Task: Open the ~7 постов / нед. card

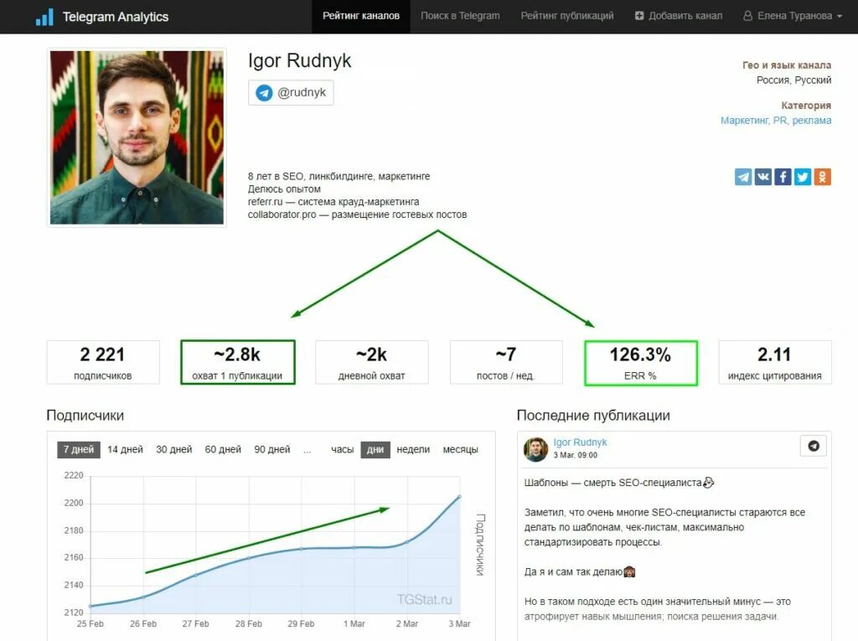Action: click(505, 362)
